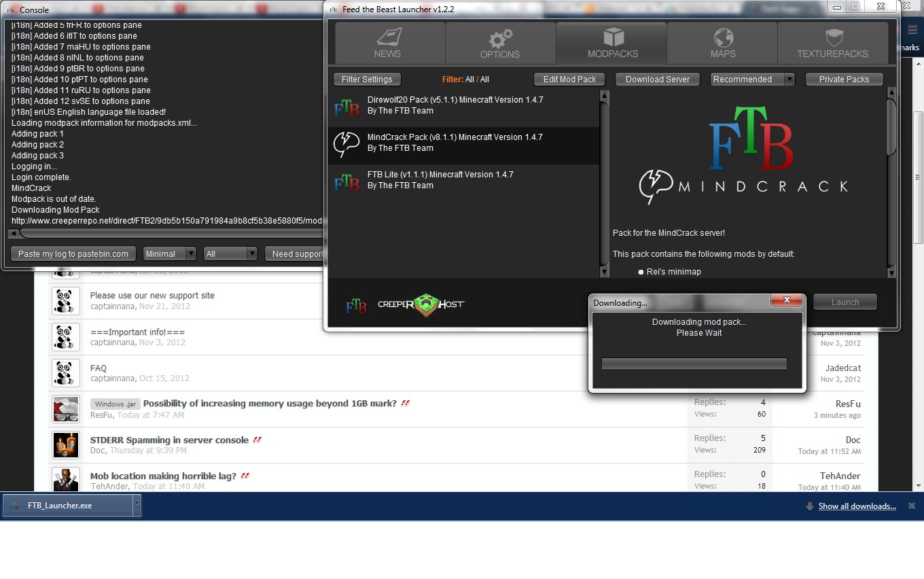This screenshot has height=579, width=924.
Task: Click ResFu author under memory thread
Action: [x=102, y=415]
